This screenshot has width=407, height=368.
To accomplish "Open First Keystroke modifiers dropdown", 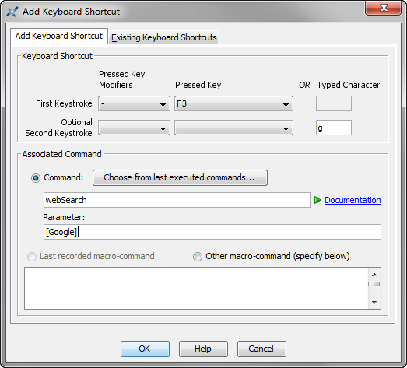I will (x=134, y=103).
